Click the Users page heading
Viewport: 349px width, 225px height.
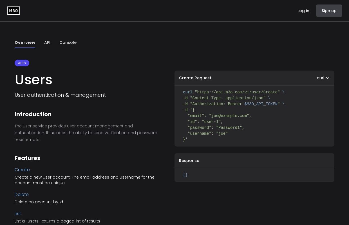(x=33, y=80)
